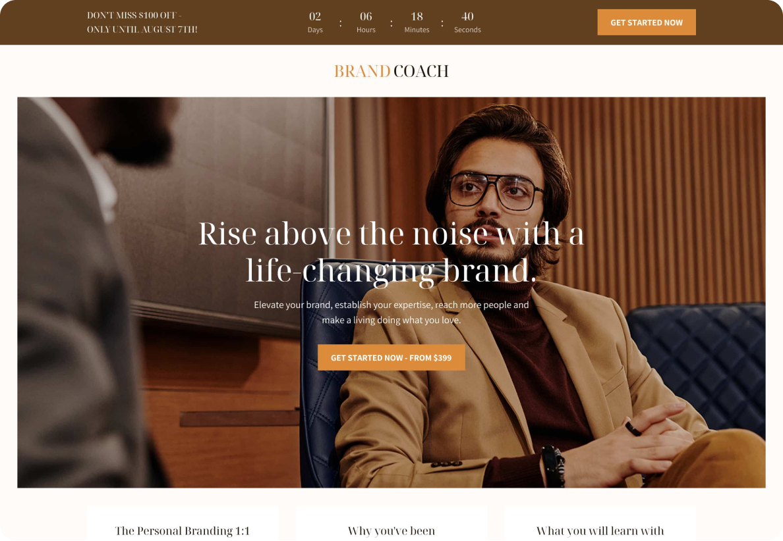Click the 'Seconds' label in countdown
The image size is (783, 541).
pos(467,30)
